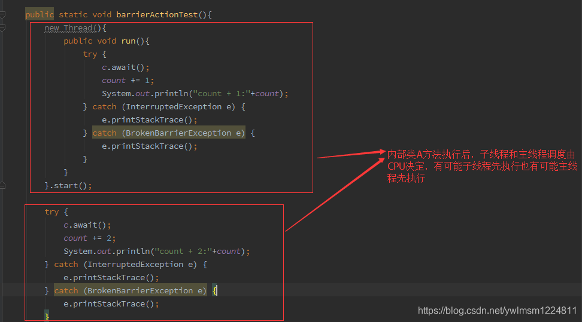Click the new keyword before Thread

[51, 28]
